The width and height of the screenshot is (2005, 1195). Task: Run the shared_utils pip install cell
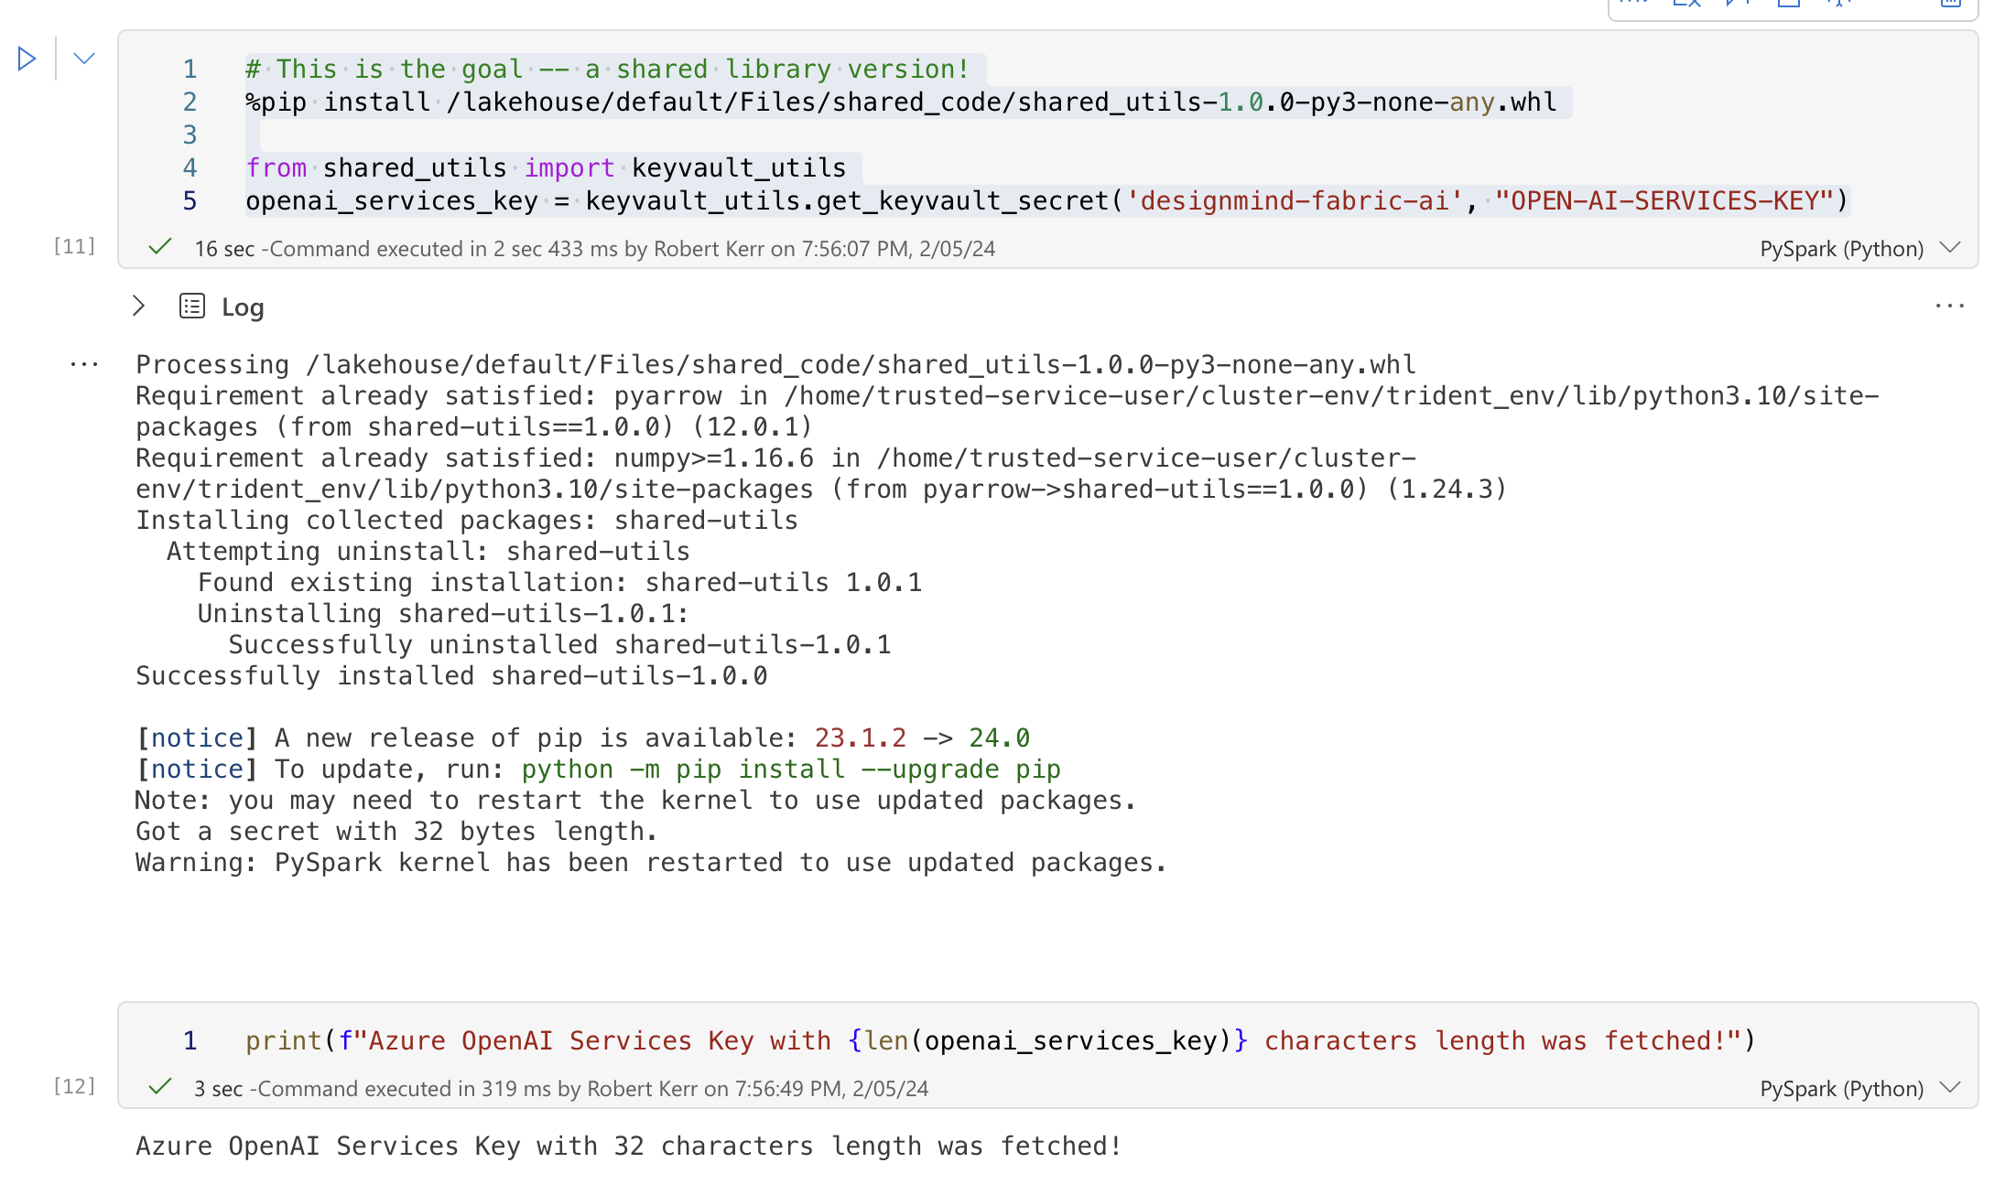[x=27, y=59]
